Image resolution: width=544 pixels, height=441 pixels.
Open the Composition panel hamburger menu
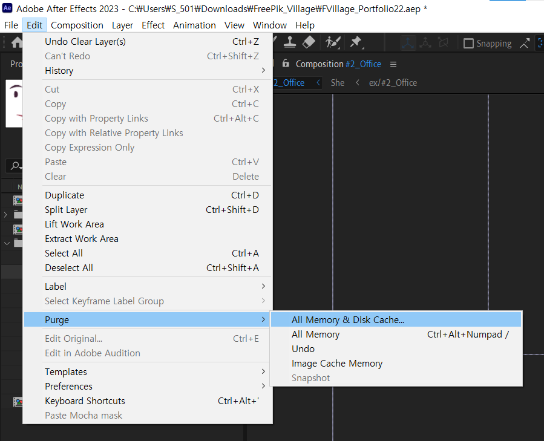click(x=393, y=64)
